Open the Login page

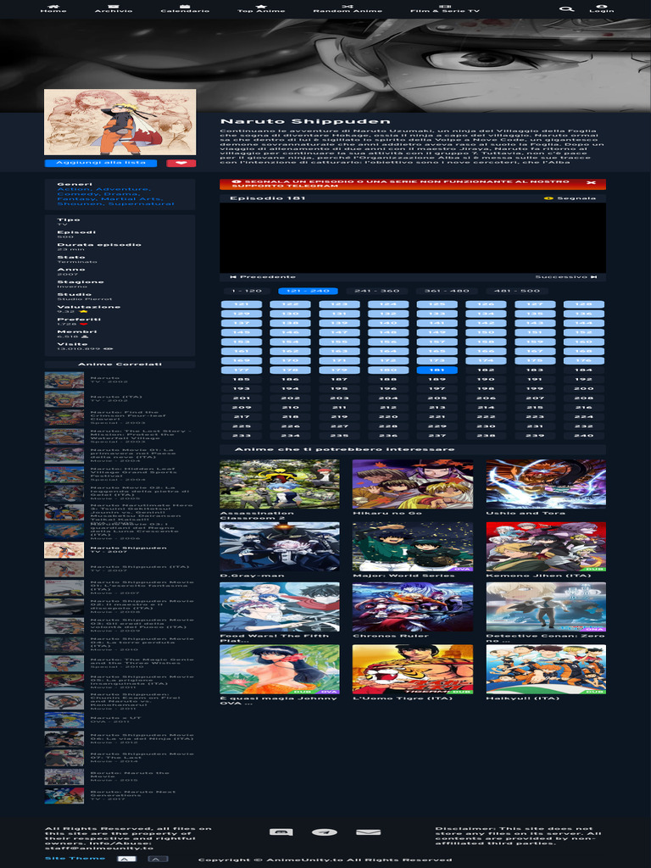pos(601,8)
